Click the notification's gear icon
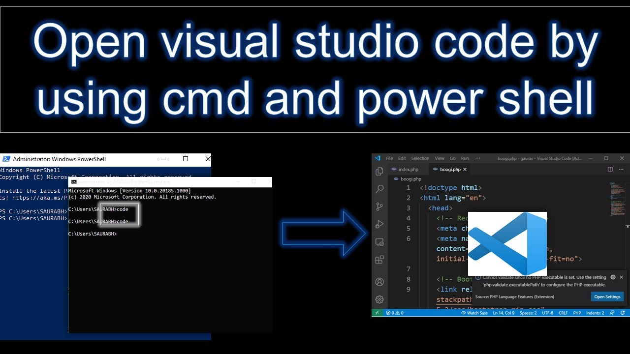Viewport: 630px width, 354px height. 613,277
